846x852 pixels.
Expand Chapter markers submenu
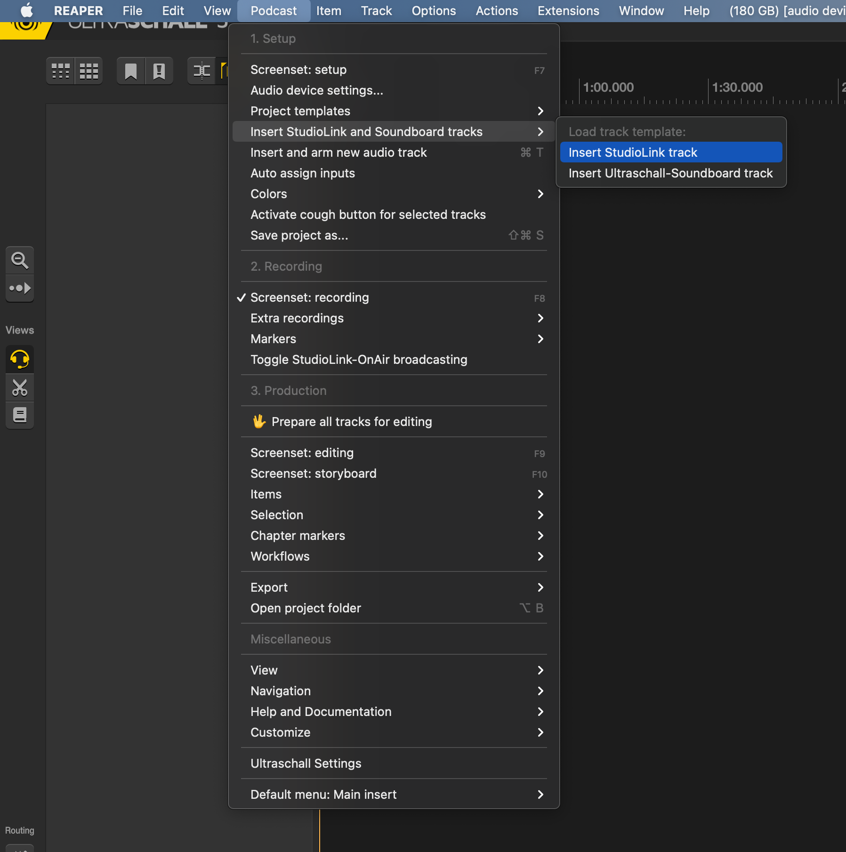coord(394,536)
